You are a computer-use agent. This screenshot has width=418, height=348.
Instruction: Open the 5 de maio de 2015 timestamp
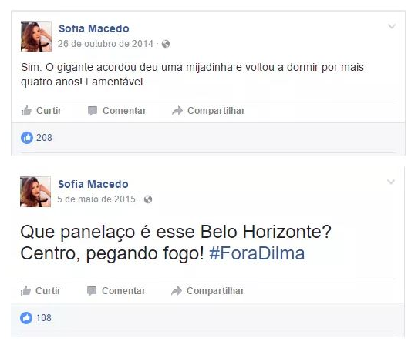point(96,199)
